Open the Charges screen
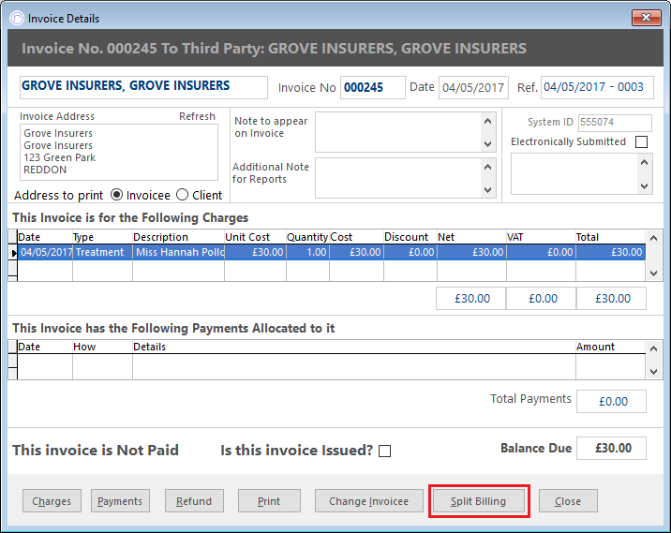Image resolution: width=671 pixels, height=533 pixels. (52, 501)
